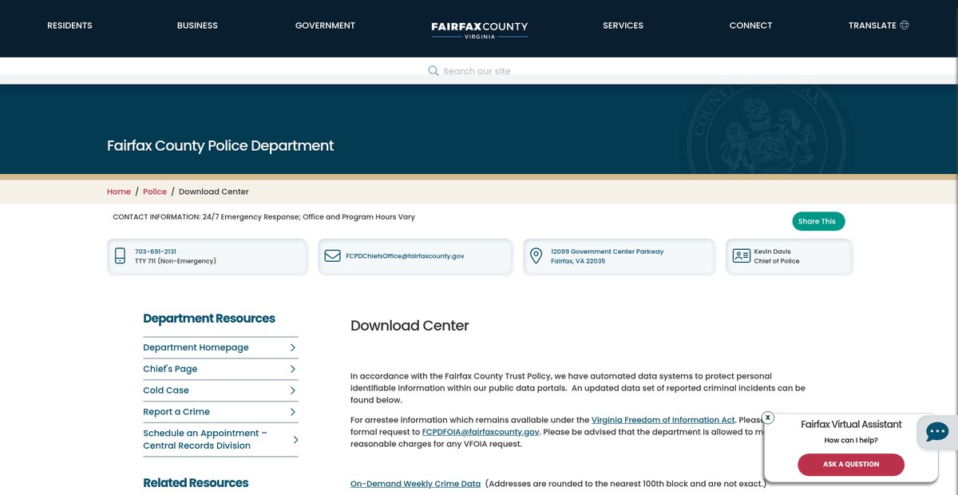Open the Government menu

click(x=325, y=26)
